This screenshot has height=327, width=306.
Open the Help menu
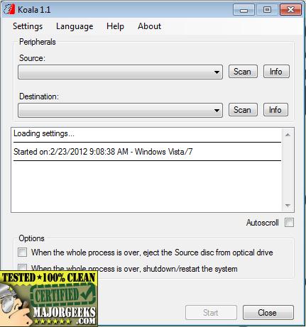(x=115, y=26)
